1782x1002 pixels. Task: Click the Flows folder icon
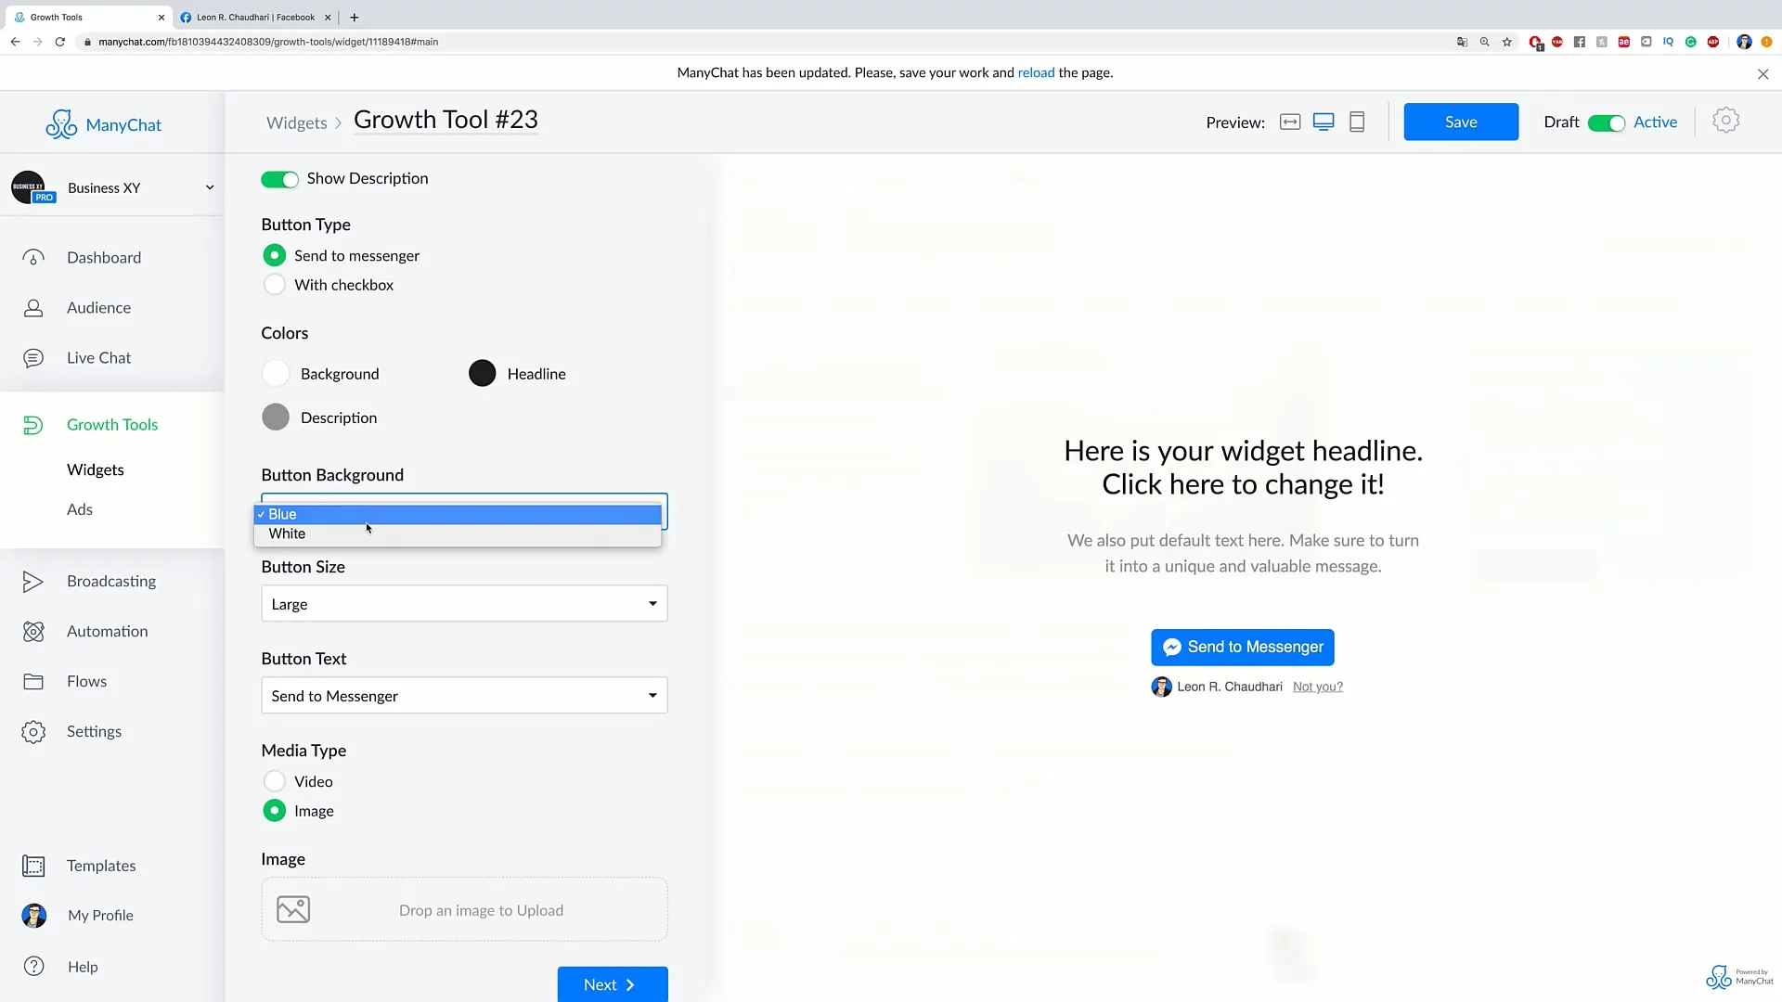33,682
